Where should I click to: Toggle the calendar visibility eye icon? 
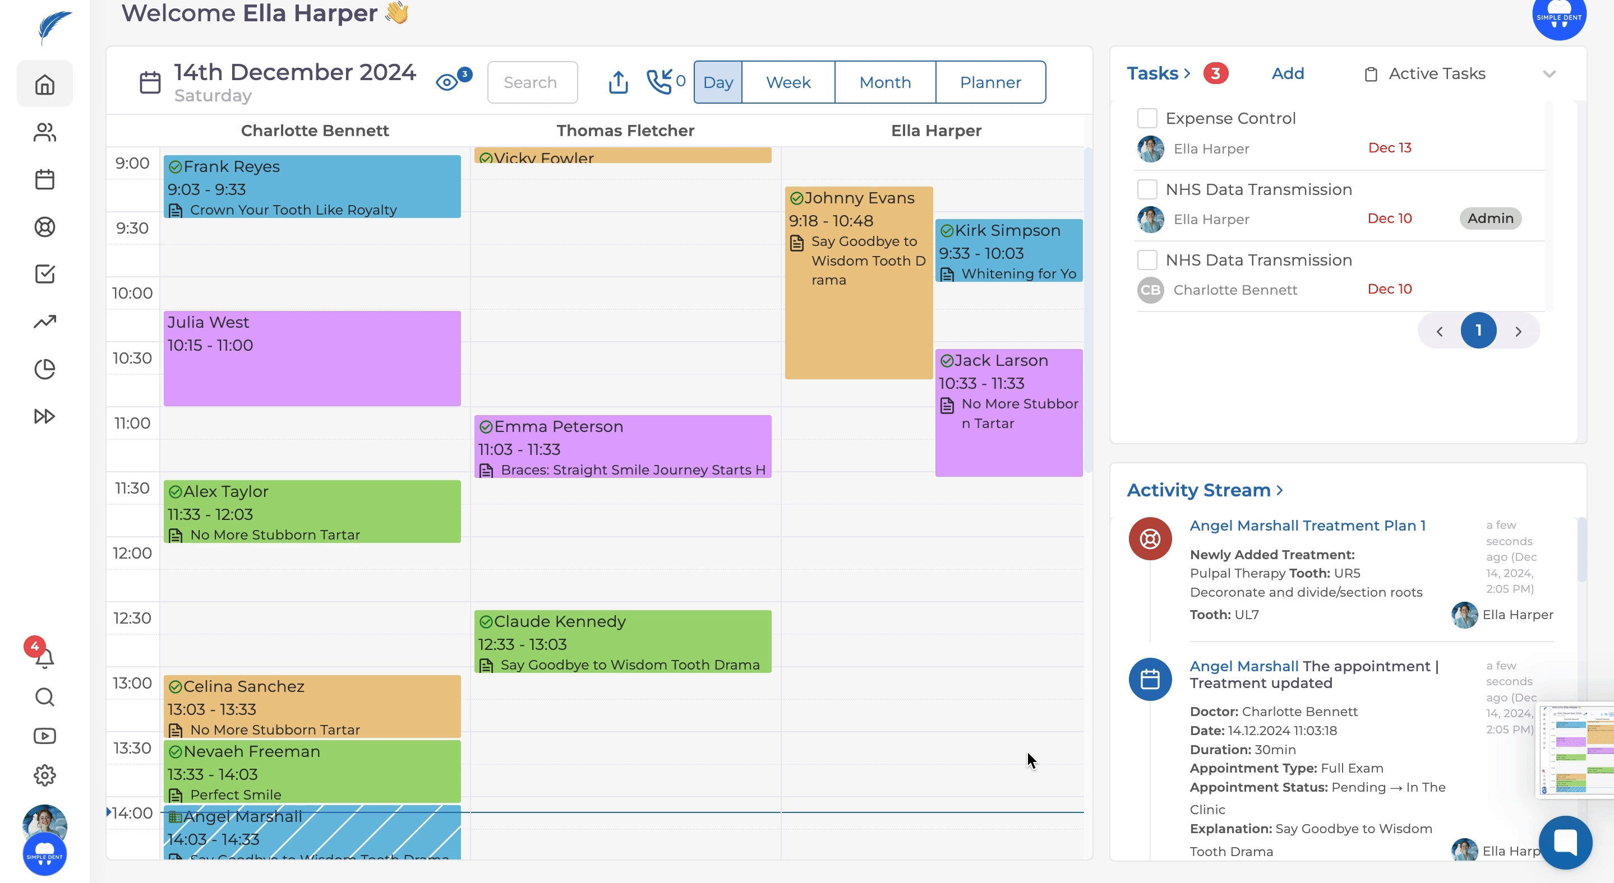pos(448,82)
